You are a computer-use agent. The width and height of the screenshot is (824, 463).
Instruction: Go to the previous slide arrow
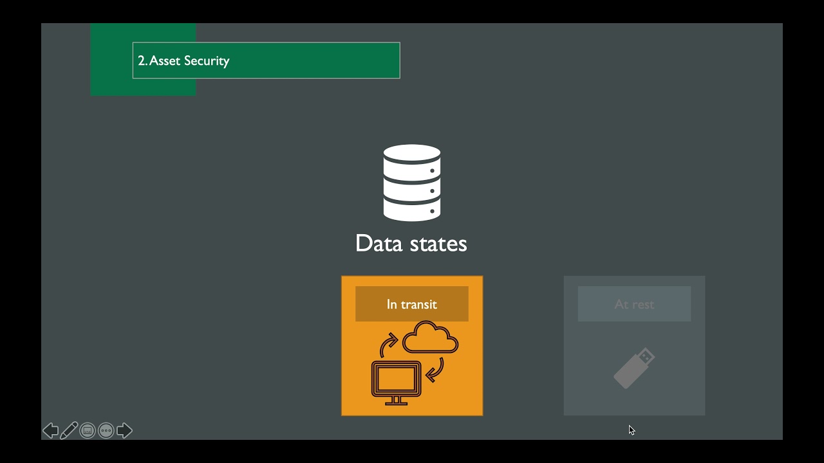click(x=50, y=430)
